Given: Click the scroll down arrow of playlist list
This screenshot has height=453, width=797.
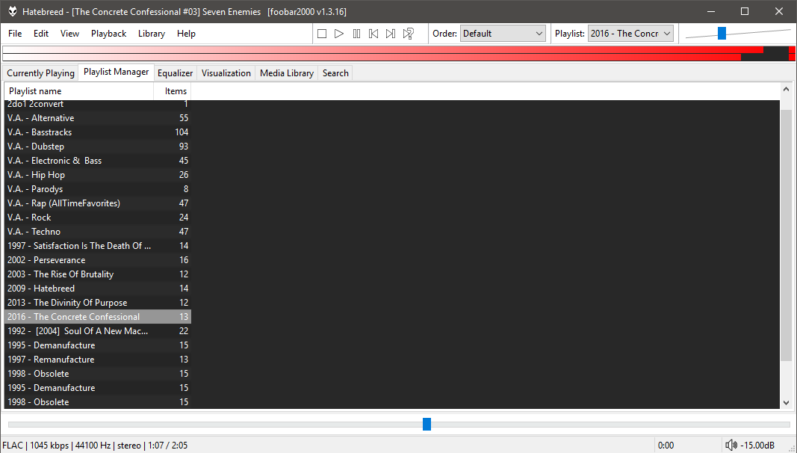Looking at the screenshot, I should coord(787,403).
